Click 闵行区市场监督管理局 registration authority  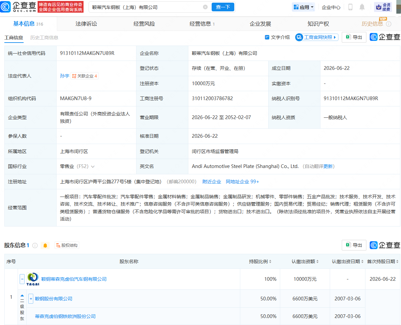215,151
